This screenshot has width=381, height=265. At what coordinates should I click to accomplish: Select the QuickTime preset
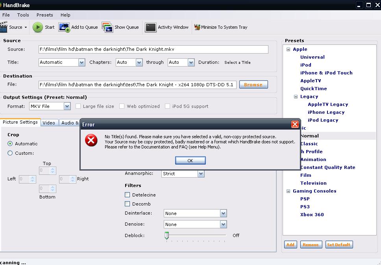[313, 89]
